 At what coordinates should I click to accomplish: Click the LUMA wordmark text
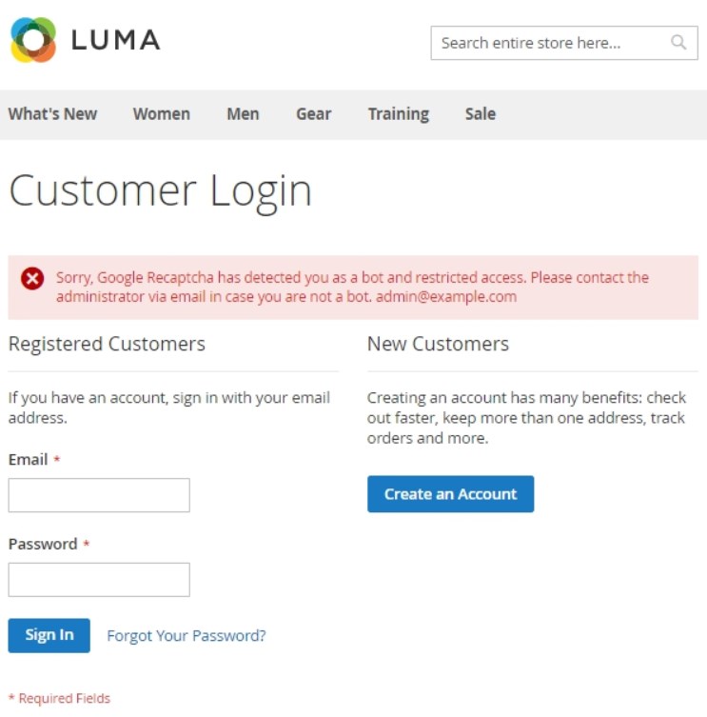pos(115,40)
